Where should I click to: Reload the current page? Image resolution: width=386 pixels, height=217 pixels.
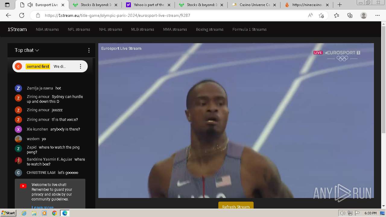click(22, 15)
